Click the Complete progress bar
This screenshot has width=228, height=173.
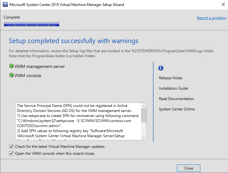[x=31, y=24]
